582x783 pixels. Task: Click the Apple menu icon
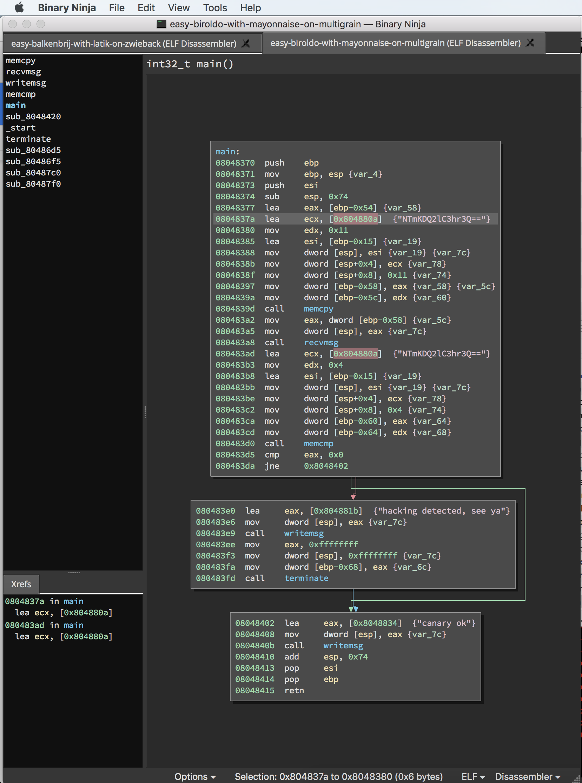tap(19, 7)
